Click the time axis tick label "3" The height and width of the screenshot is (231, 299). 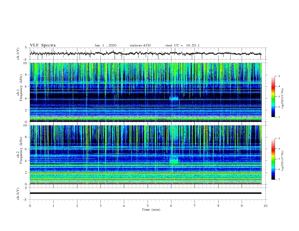click(100, 206)
